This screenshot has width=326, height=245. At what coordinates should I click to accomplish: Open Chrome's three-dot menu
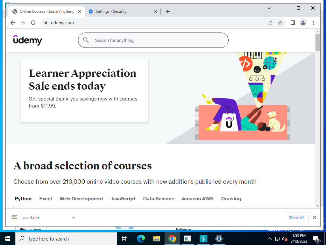tap(313, 23)
